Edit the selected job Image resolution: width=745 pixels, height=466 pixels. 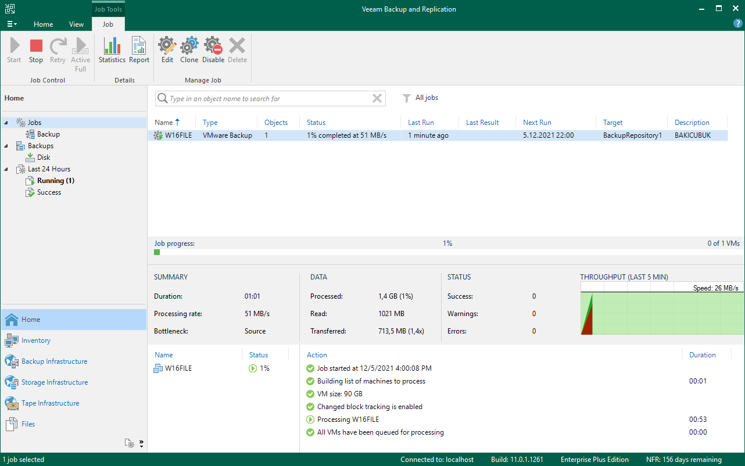[167, 50]
